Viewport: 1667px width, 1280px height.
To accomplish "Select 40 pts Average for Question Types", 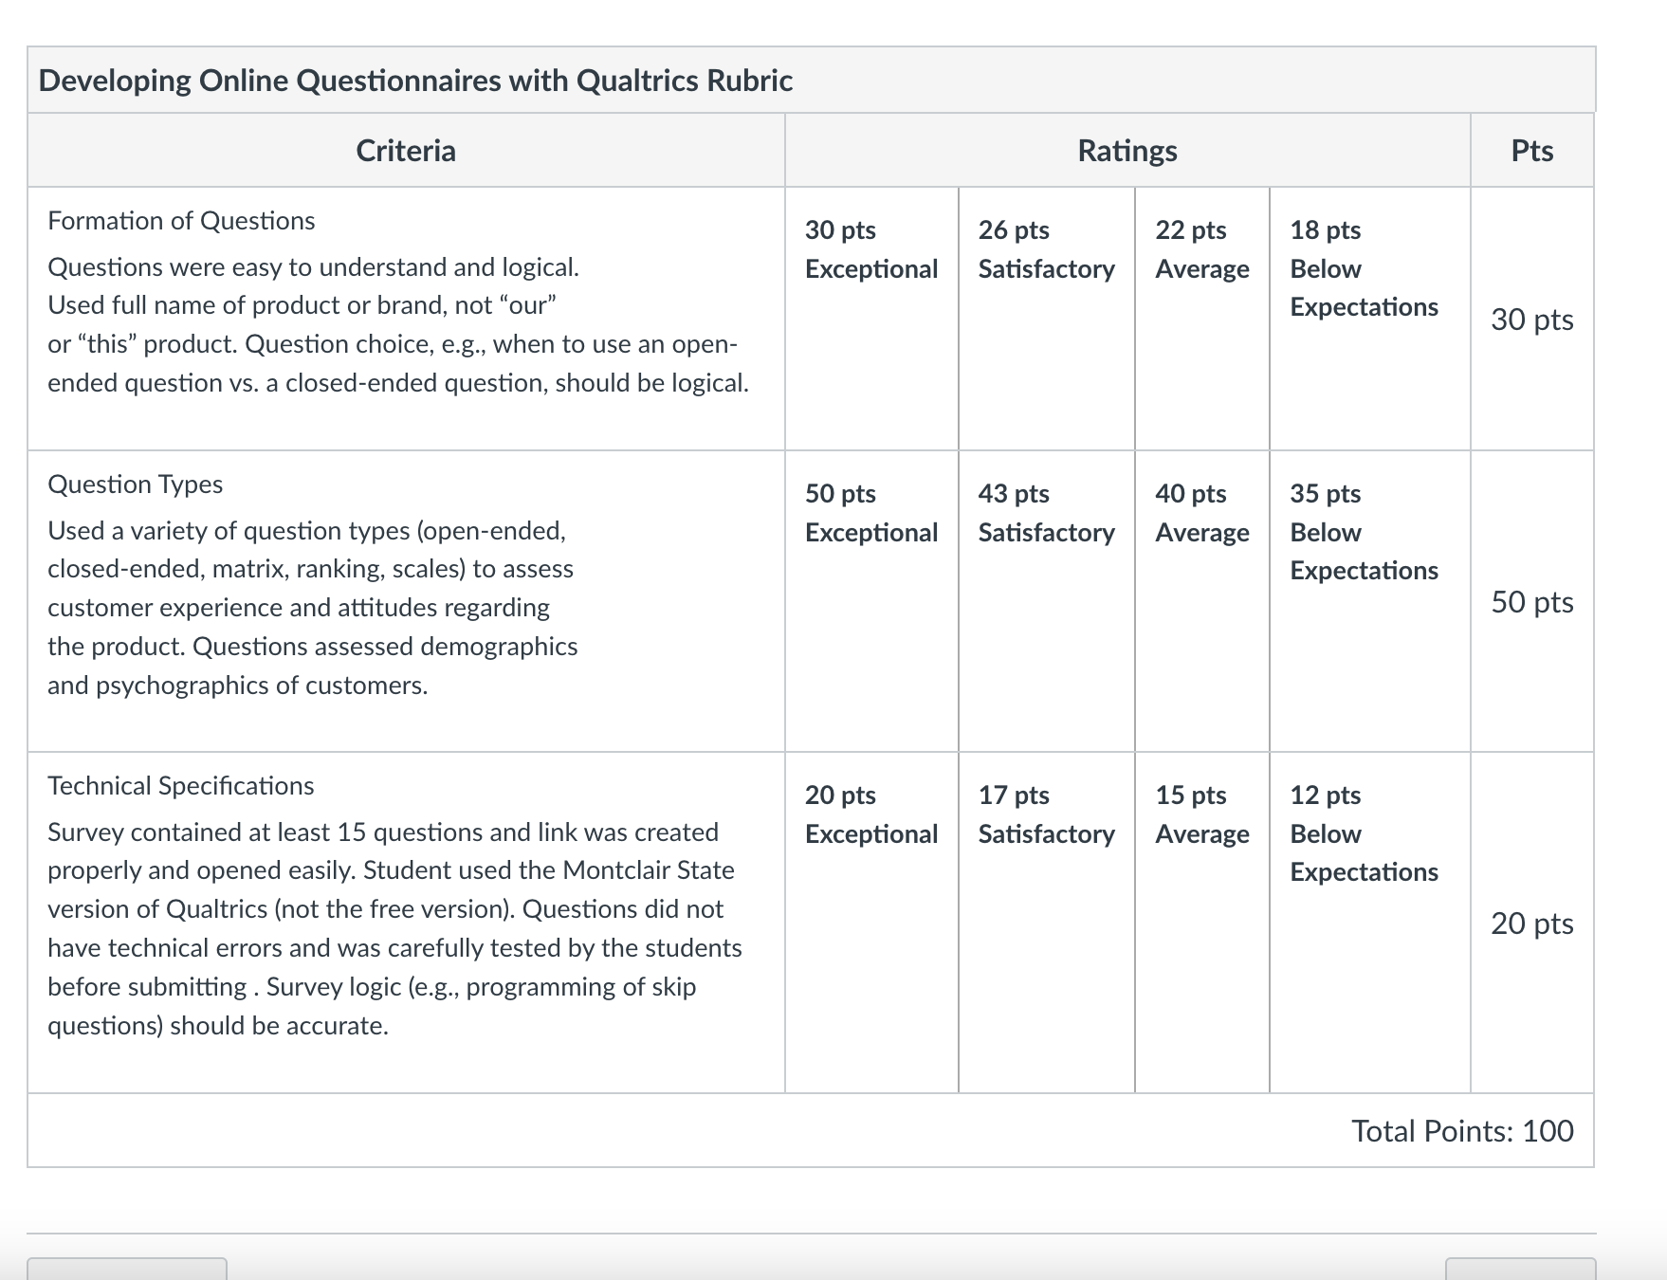I will pos(1201,601).
